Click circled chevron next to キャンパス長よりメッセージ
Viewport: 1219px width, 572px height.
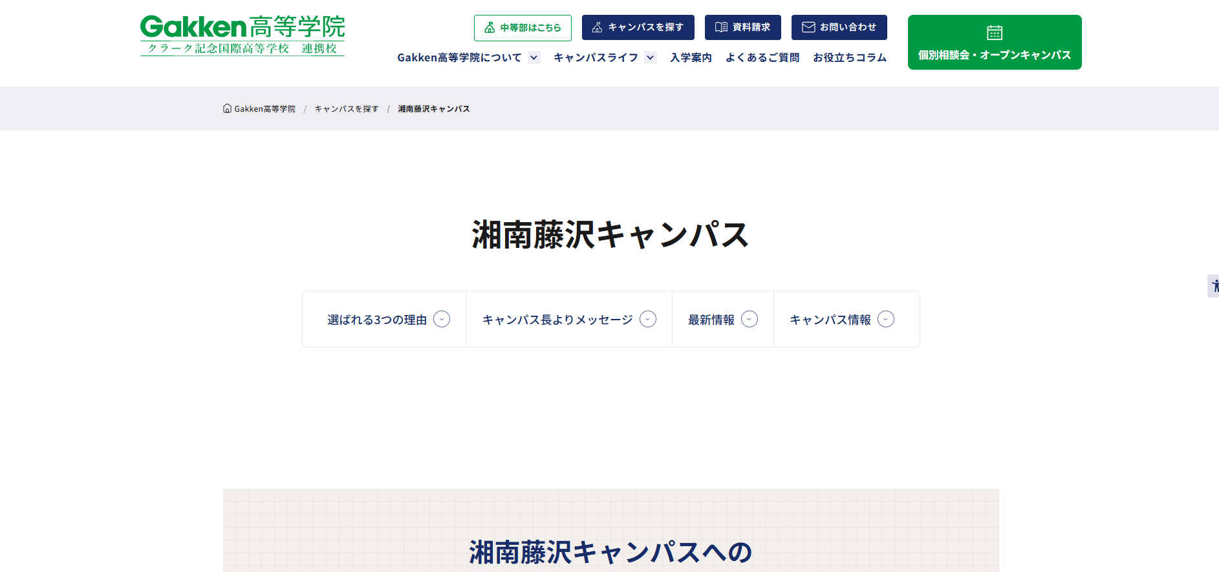click(648, 319)
